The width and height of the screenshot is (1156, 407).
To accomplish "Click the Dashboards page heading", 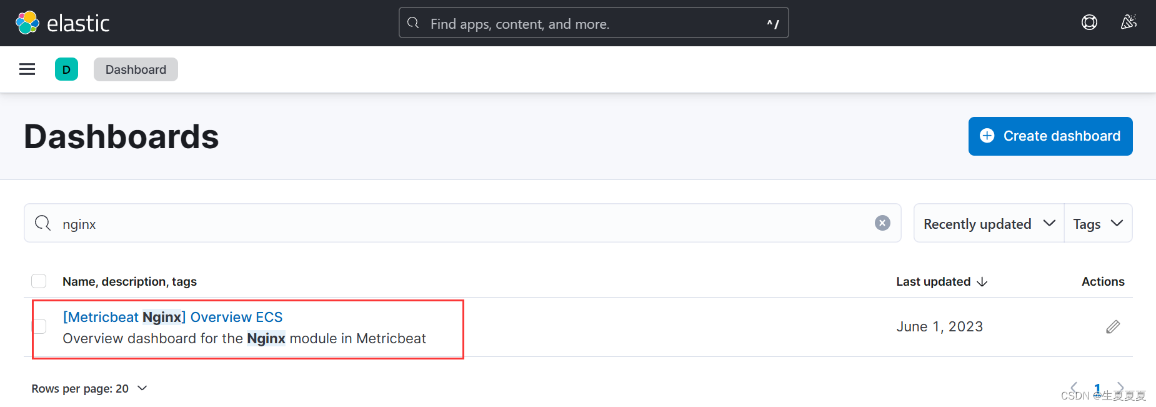I will pos(121,136).
